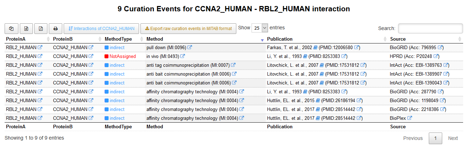Click the copy table icon button

(11, 28)
